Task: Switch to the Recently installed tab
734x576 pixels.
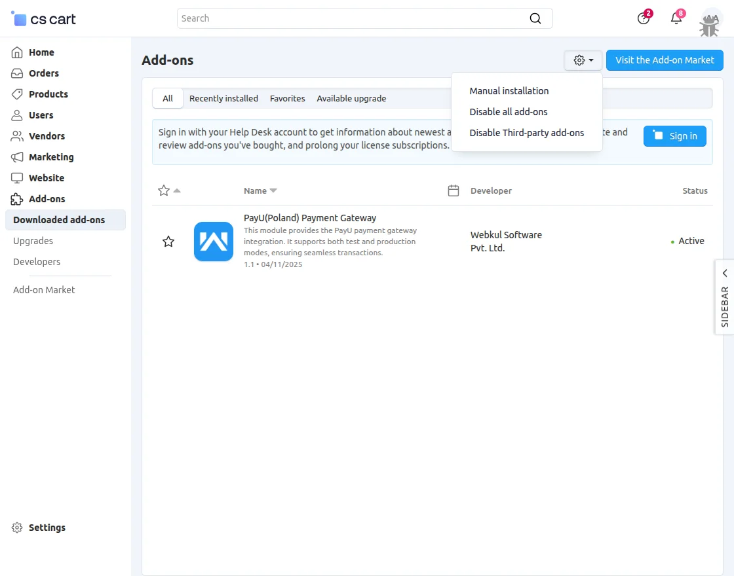Action: tap(223, 98)
